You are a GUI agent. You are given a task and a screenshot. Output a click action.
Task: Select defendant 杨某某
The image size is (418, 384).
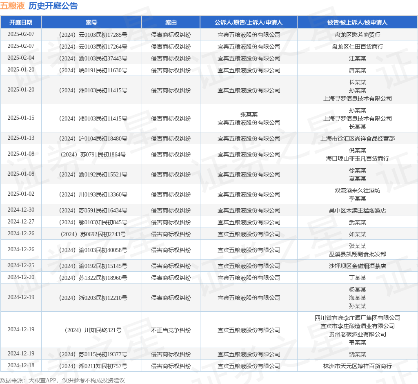pos(358,290)
